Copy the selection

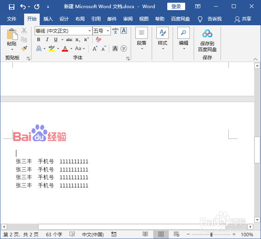point(24,40)
